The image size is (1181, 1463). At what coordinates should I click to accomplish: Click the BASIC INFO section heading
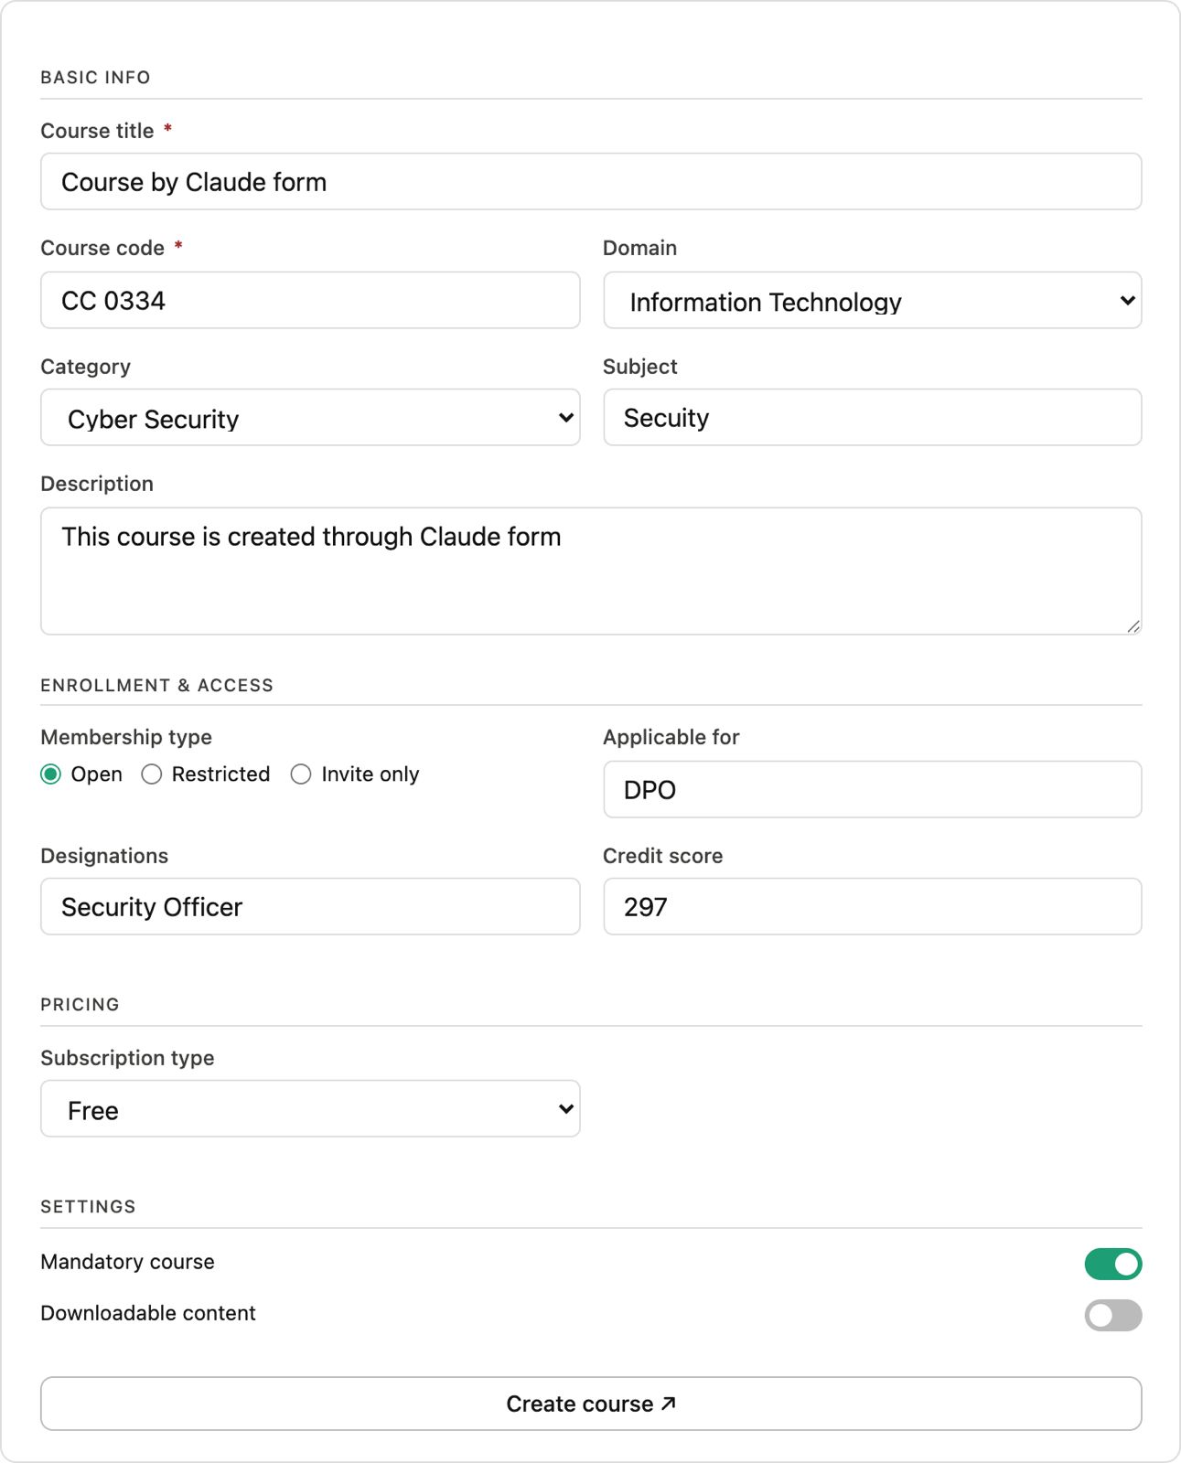tap(95, 78)
